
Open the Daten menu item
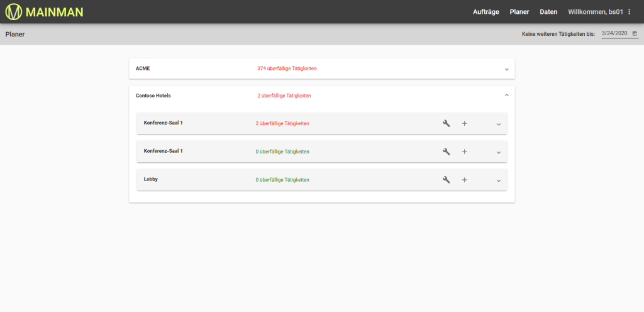tap(548, 12)
